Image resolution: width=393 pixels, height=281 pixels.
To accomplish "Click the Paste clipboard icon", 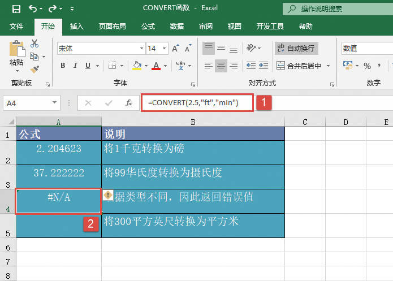I will [16, 50].
